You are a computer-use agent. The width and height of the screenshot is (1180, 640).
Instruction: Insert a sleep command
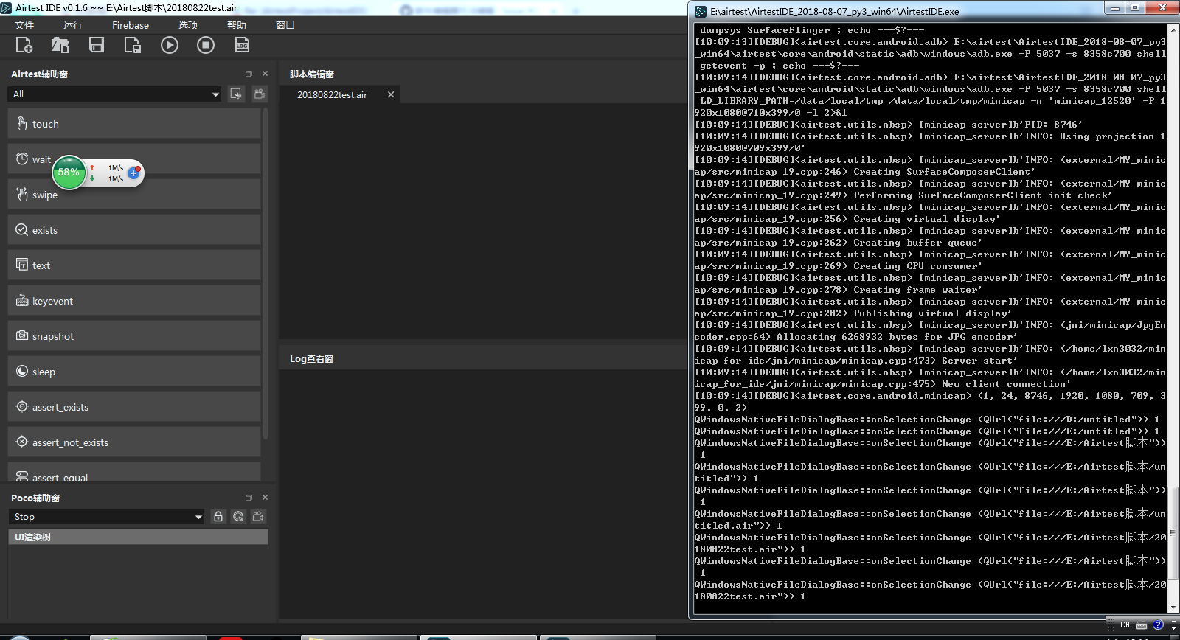(x=134, y=372)
